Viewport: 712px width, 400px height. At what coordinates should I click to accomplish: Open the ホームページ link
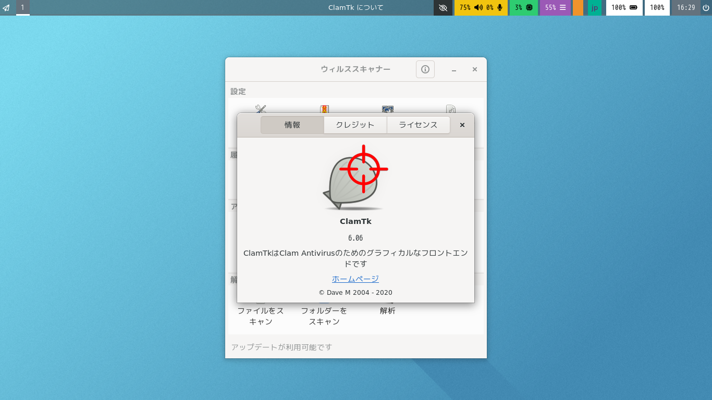coord(355,279)
